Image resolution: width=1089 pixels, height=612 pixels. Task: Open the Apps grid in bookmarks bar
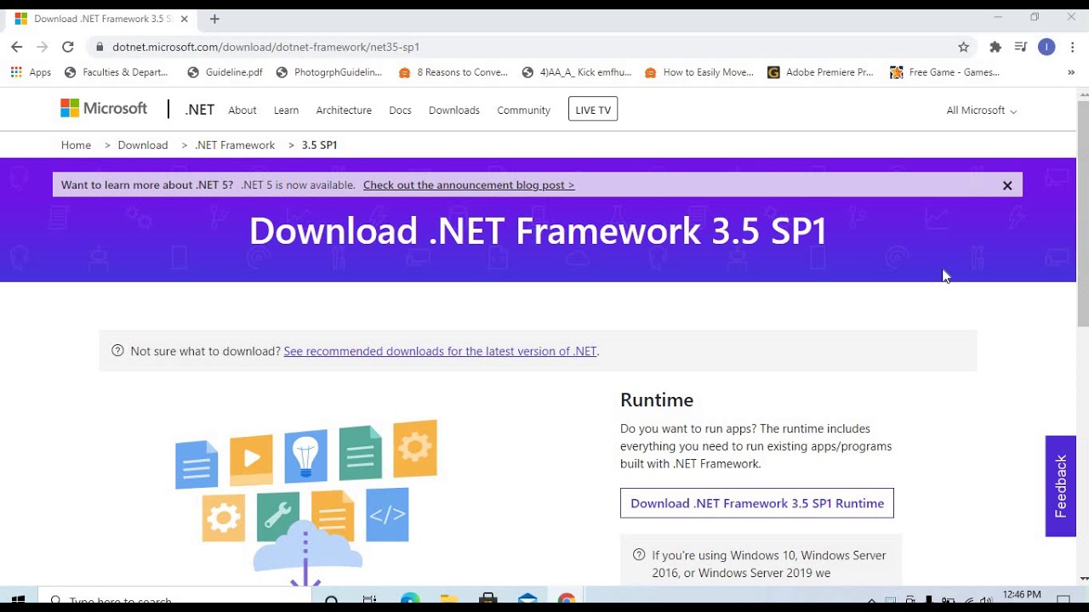point(31,72)
